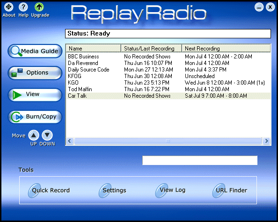Image resolution: width=278 pixels, height=222 pixels.
Task: Open the Media Guide search button
Action: tap(35, 51)
